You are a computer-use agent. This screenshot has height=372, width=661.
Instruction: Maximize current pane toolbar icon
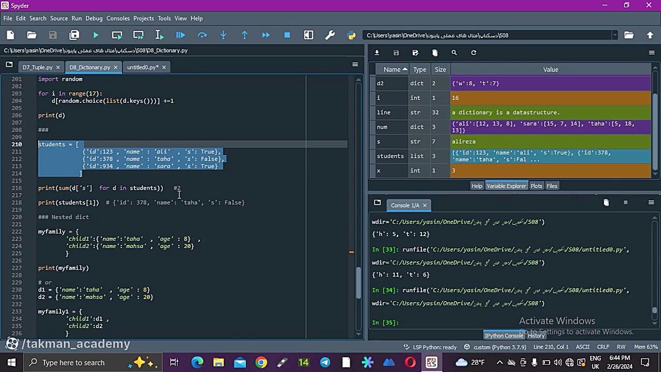(308, 35)
